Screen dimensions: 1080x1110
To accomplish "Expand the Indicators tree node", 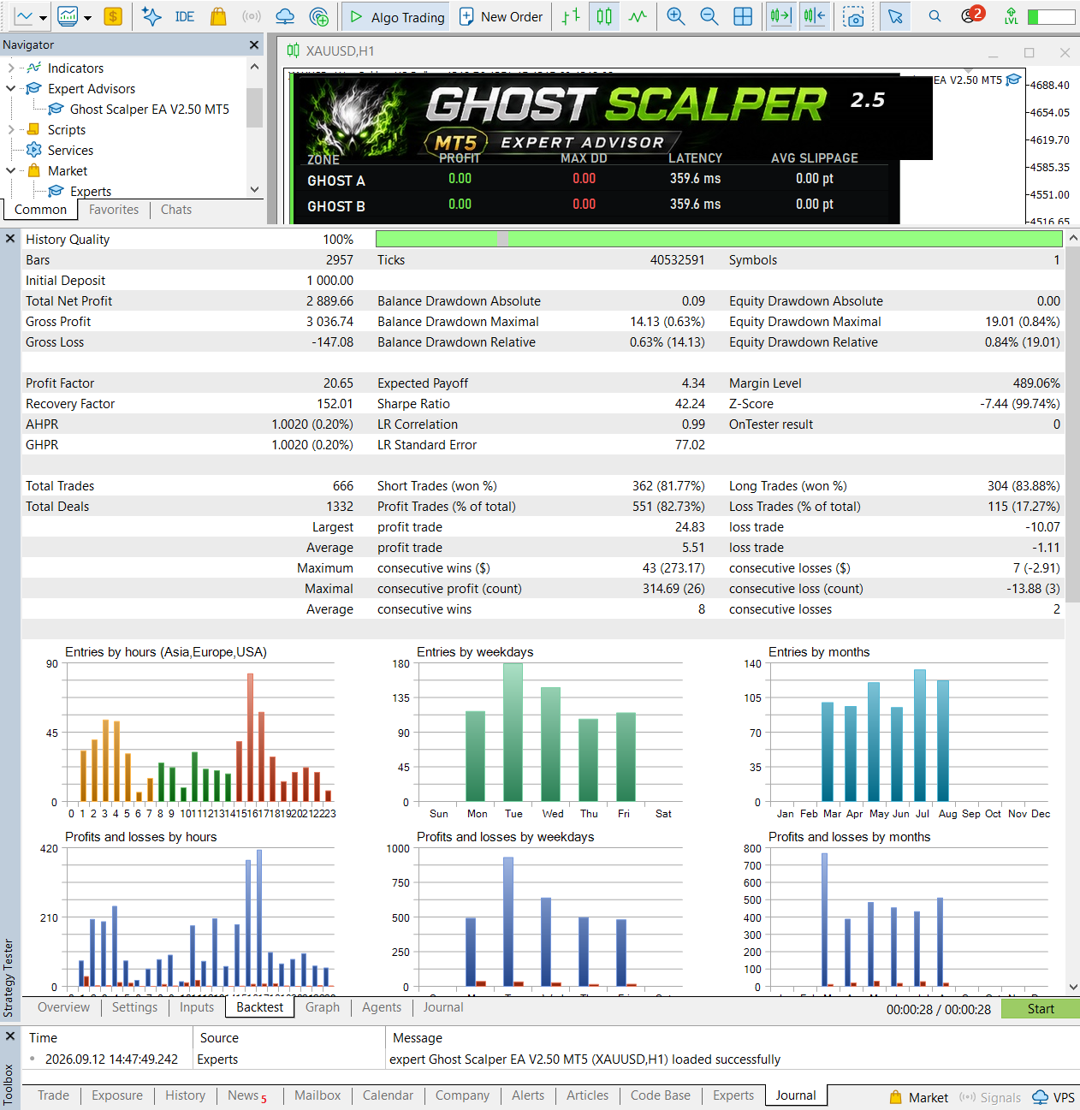I will (x=10, y=68).
